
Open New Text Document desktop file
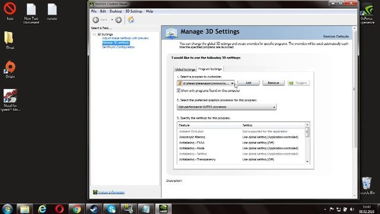pos(31,13)
